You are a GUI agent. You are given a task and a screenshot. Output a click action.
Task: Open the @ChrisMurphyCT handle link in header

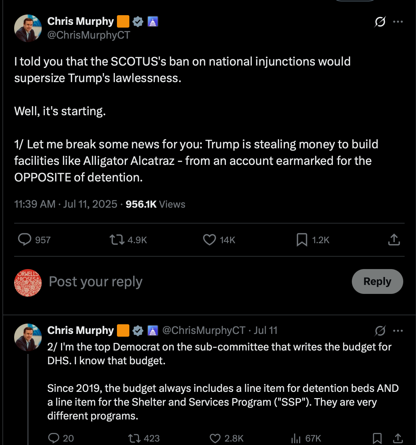(89, 35)
